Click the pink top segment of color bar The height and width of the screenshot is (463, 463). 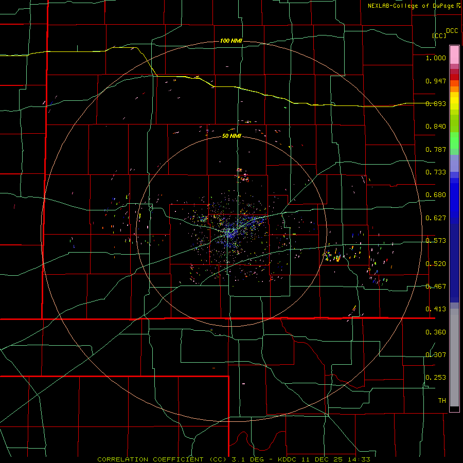[454, 55]
